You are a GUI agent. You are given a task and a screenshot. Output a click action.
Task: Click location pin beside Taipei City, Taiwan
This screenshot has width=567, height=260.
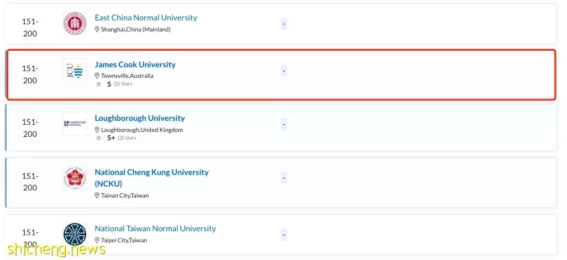(97, 240)
